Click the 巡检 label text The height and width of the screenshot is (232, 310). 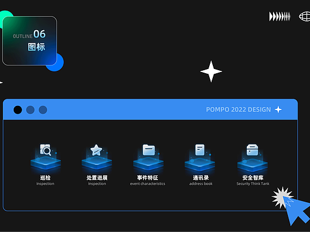[45, 177]
